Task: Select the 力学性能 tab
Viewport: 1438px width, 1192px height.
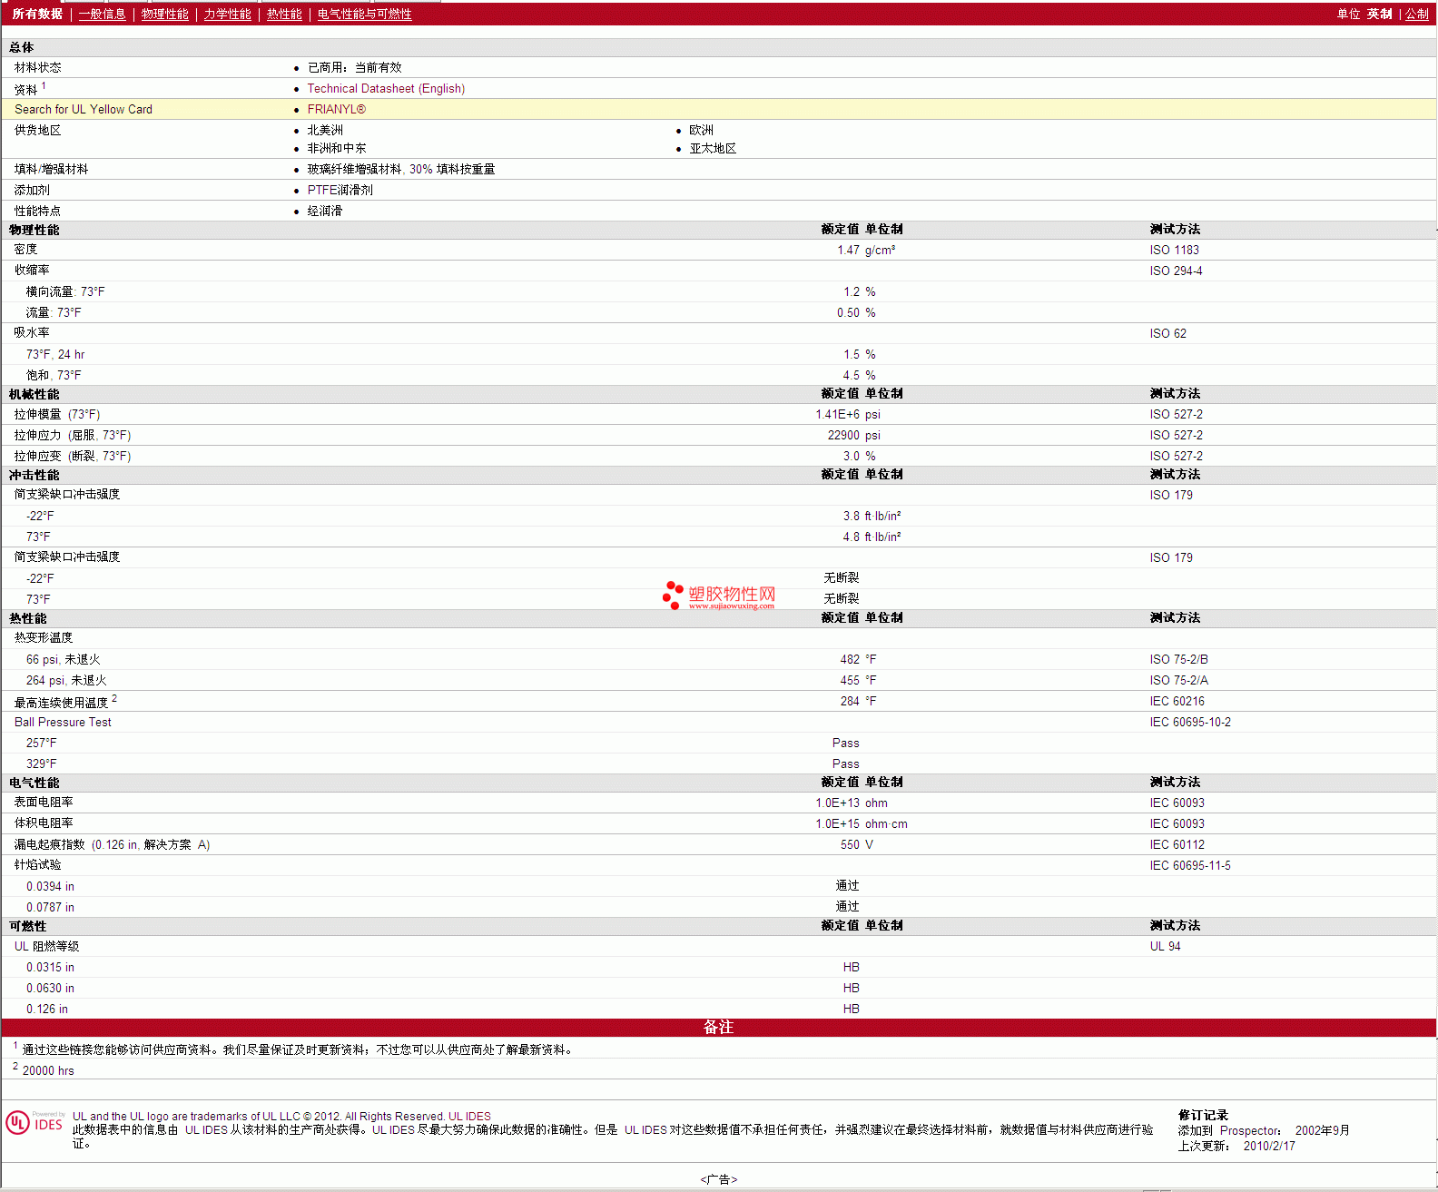Action: 227,14
